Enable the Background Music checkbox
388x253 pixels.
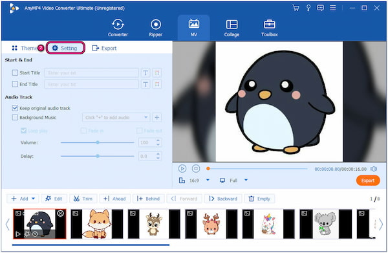tap(15, 117)
